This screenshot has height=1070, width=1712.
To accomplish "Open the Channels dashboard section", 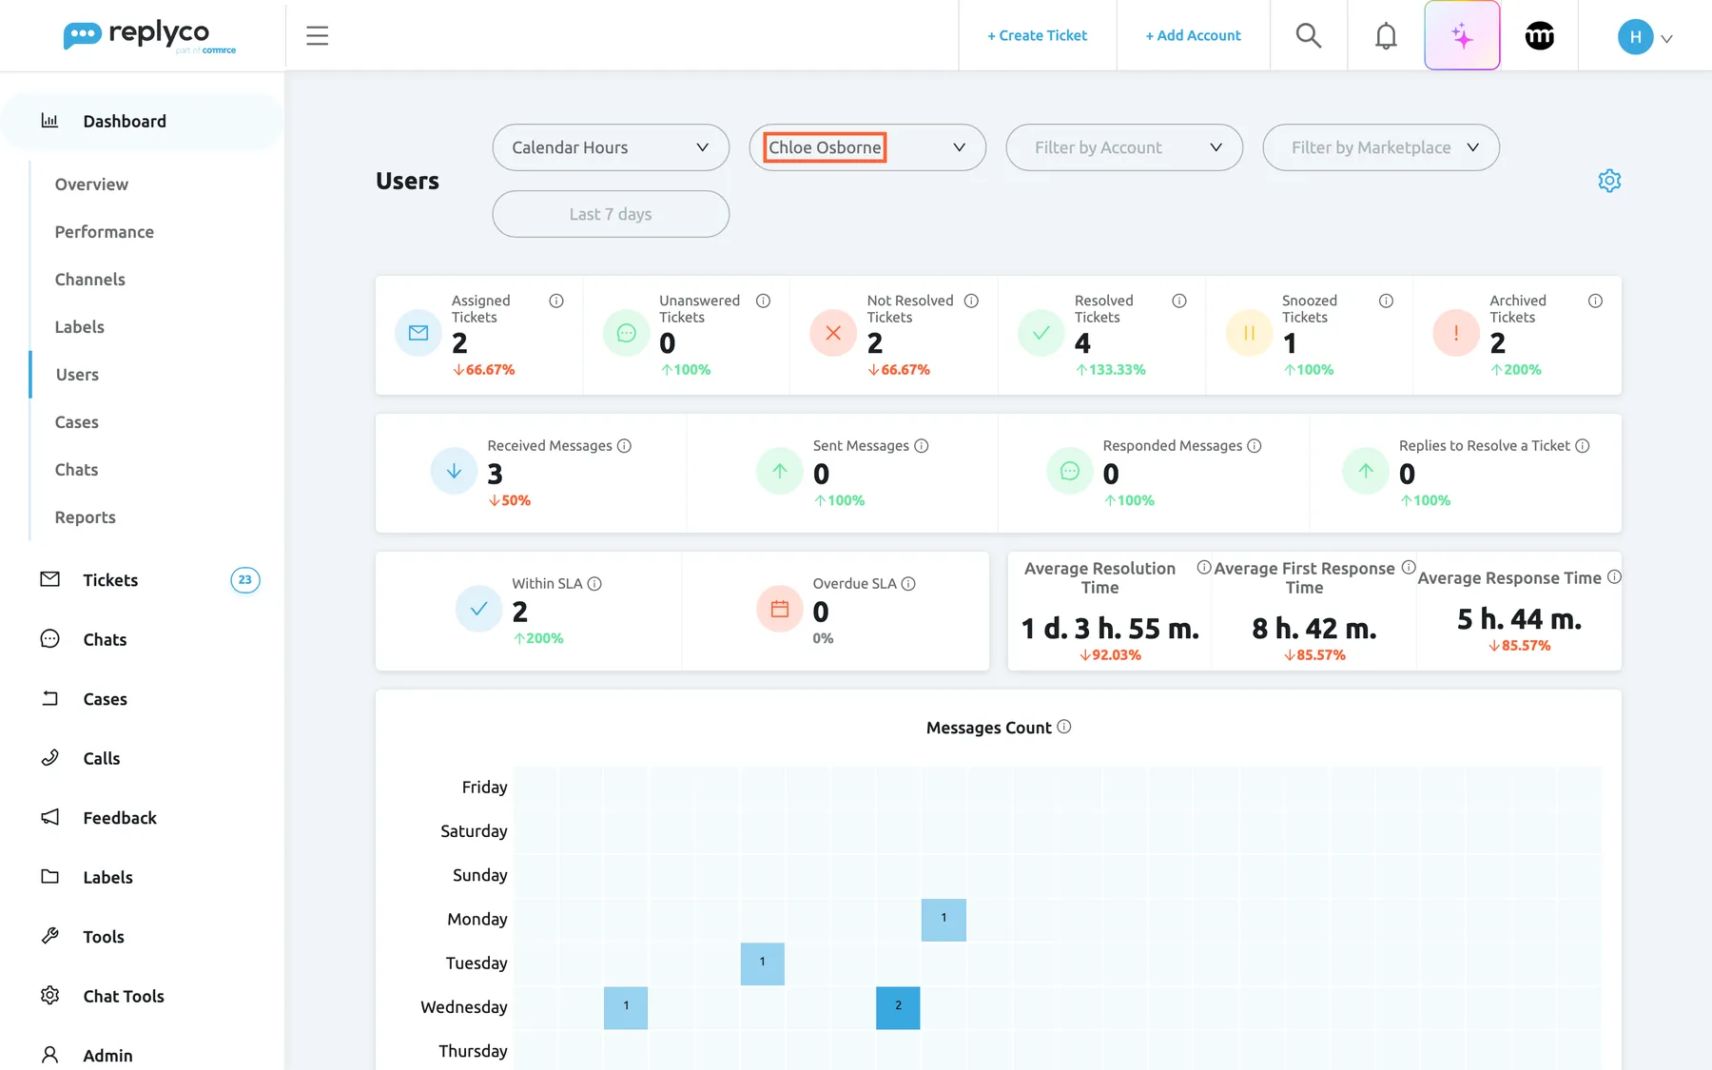I will (90, 280).
